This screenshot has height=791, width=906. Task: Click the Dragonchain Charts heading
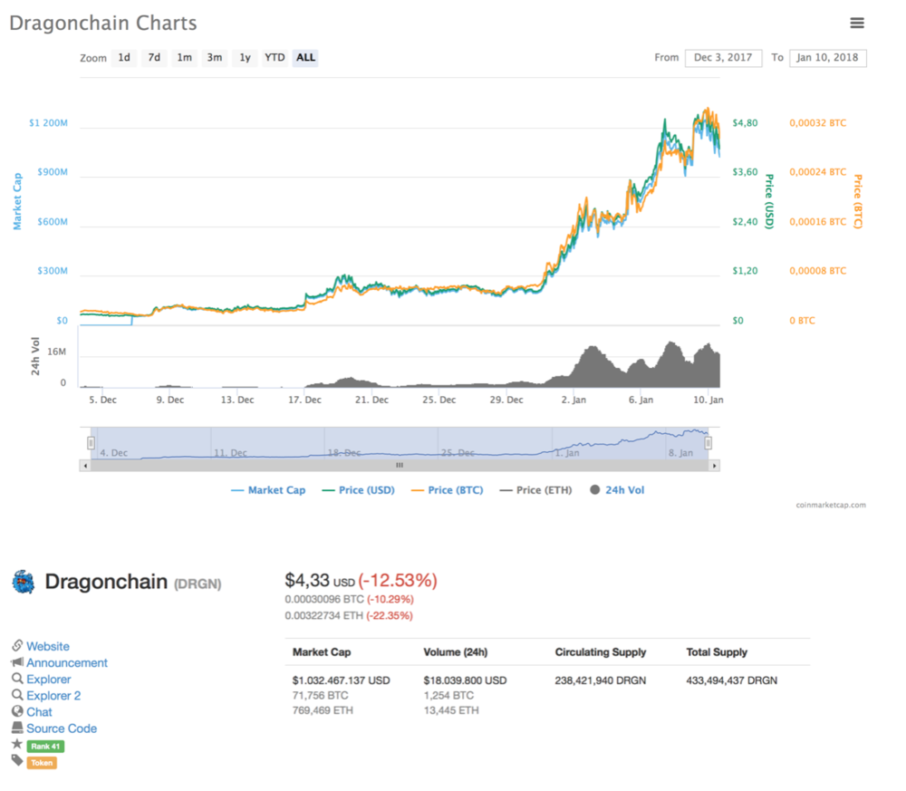(x=103, y=24)
